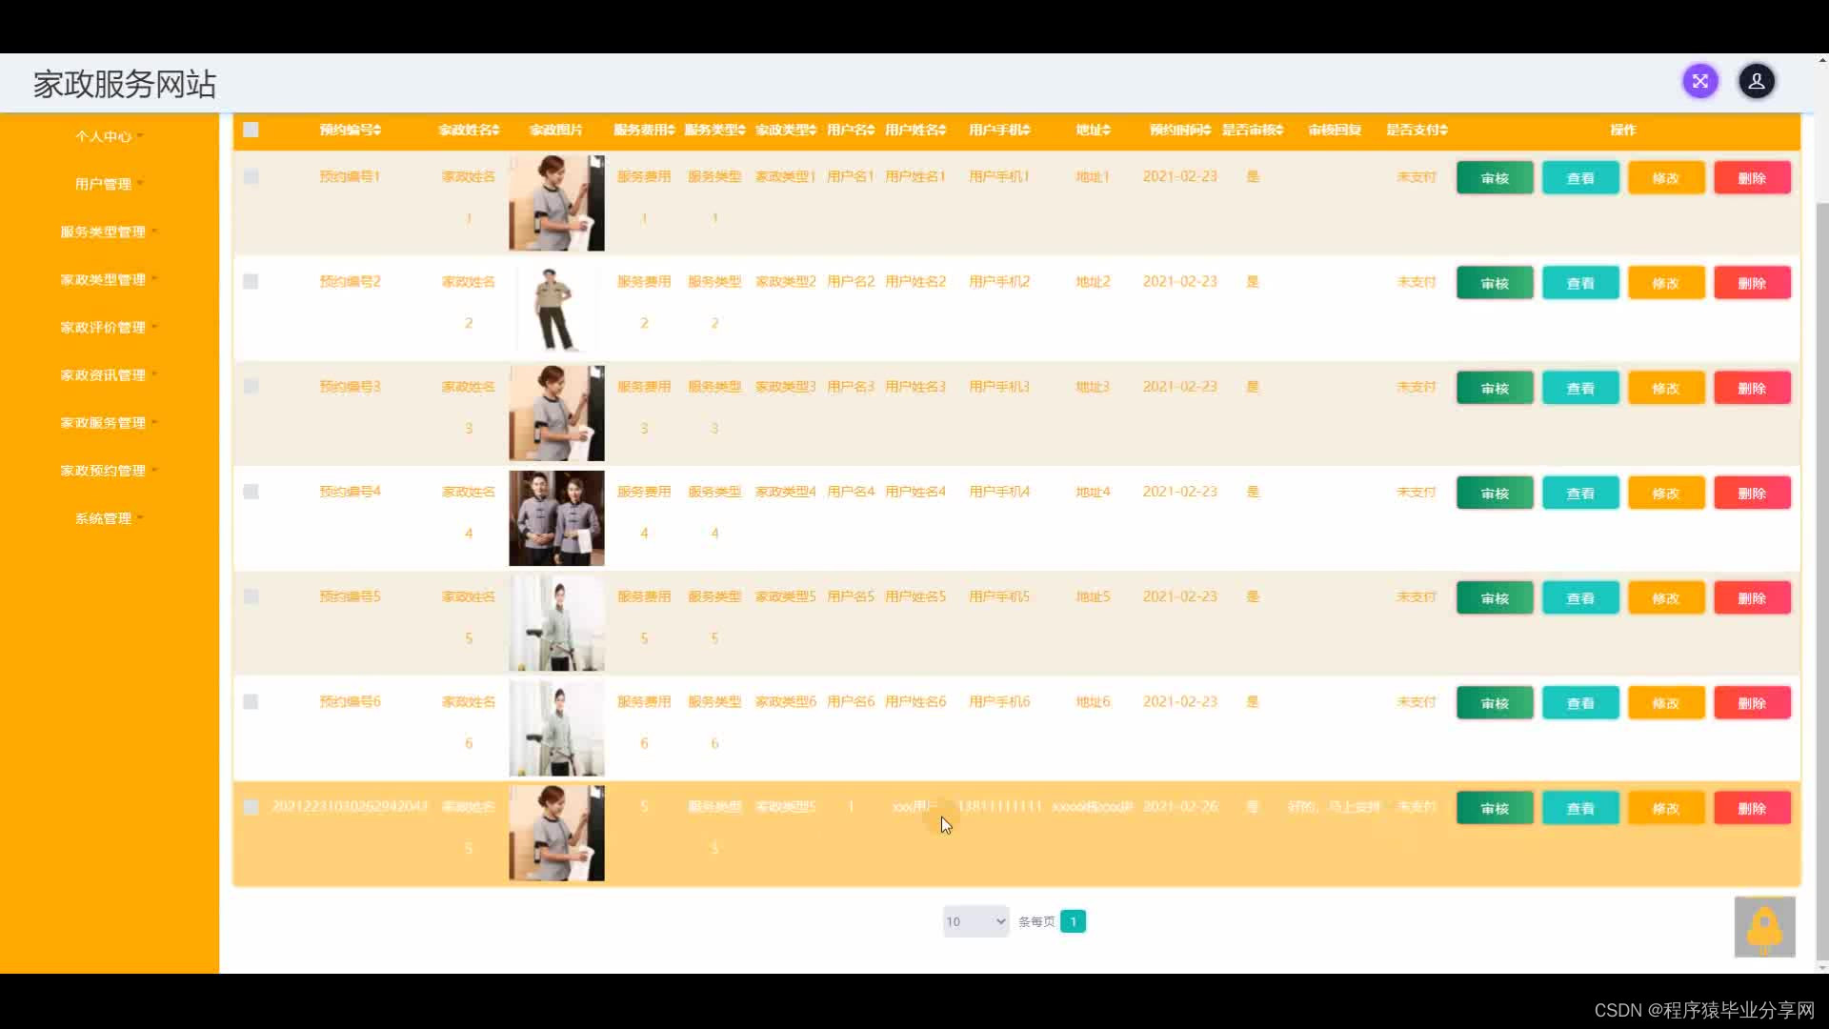Viewport: 1829px width, 1029px height.
Task: Check the row for 预约编号1
Action: [251, 177]
